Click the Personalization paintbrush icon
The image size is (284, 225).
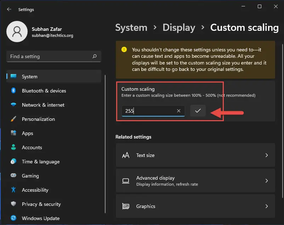click(13, 119)
